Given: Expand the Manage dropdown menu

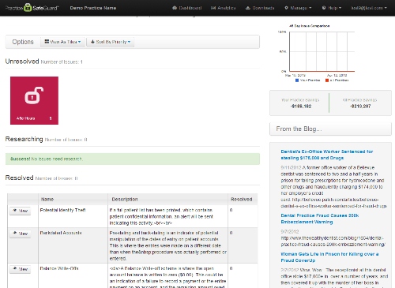Looking at the screenshot, I should tap(298, 8).
